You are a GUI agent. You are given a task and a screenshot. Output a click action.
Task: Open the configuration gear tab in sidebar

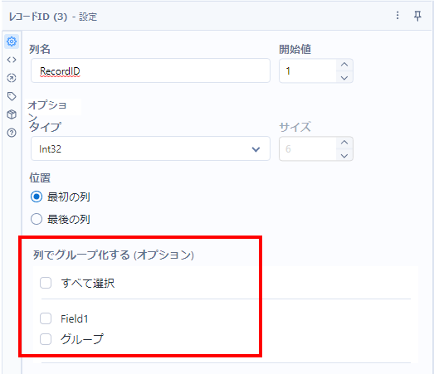[x=12, y=41]
